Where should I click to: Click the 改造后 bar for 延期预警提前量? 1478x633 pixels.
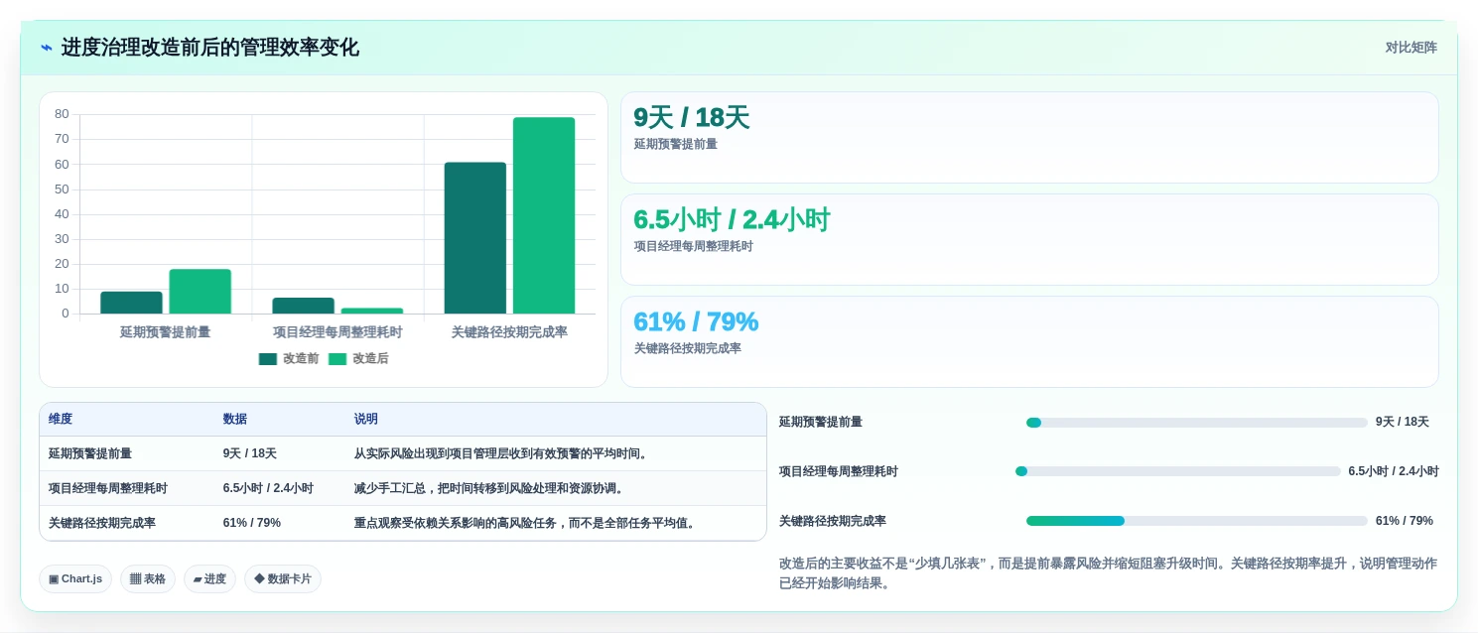[x=200, y=292]
